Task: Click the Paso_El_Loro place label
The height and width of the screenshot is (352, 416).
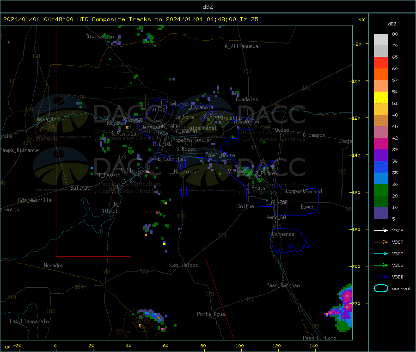Action: (319, 338)
